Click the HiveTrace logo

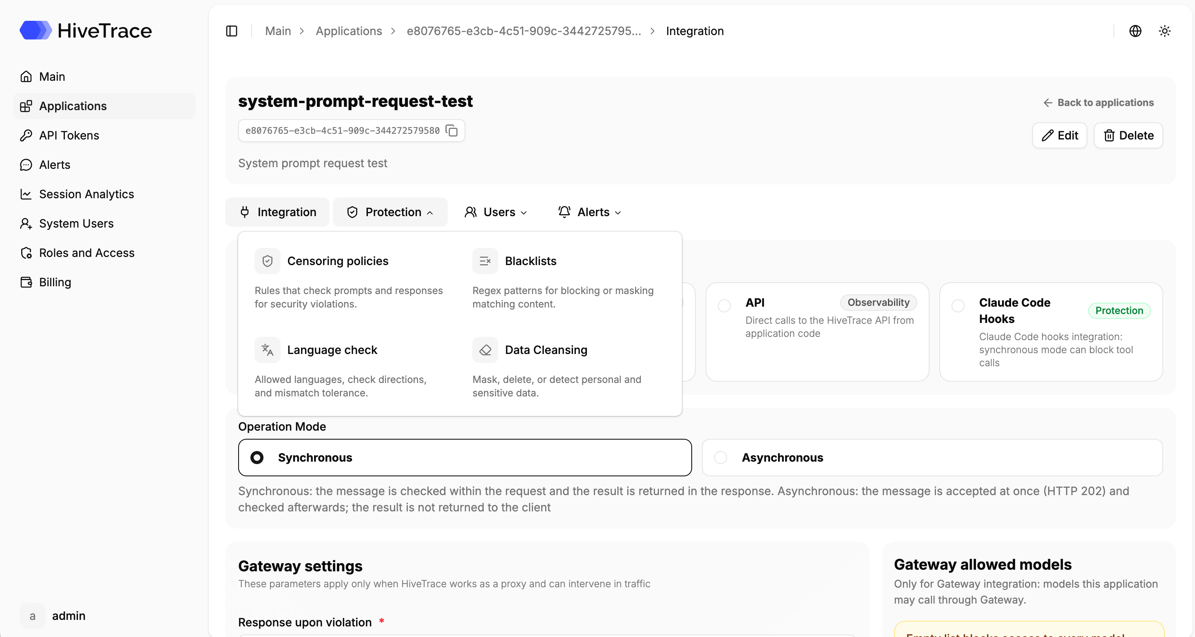click(x=86, y=31)
